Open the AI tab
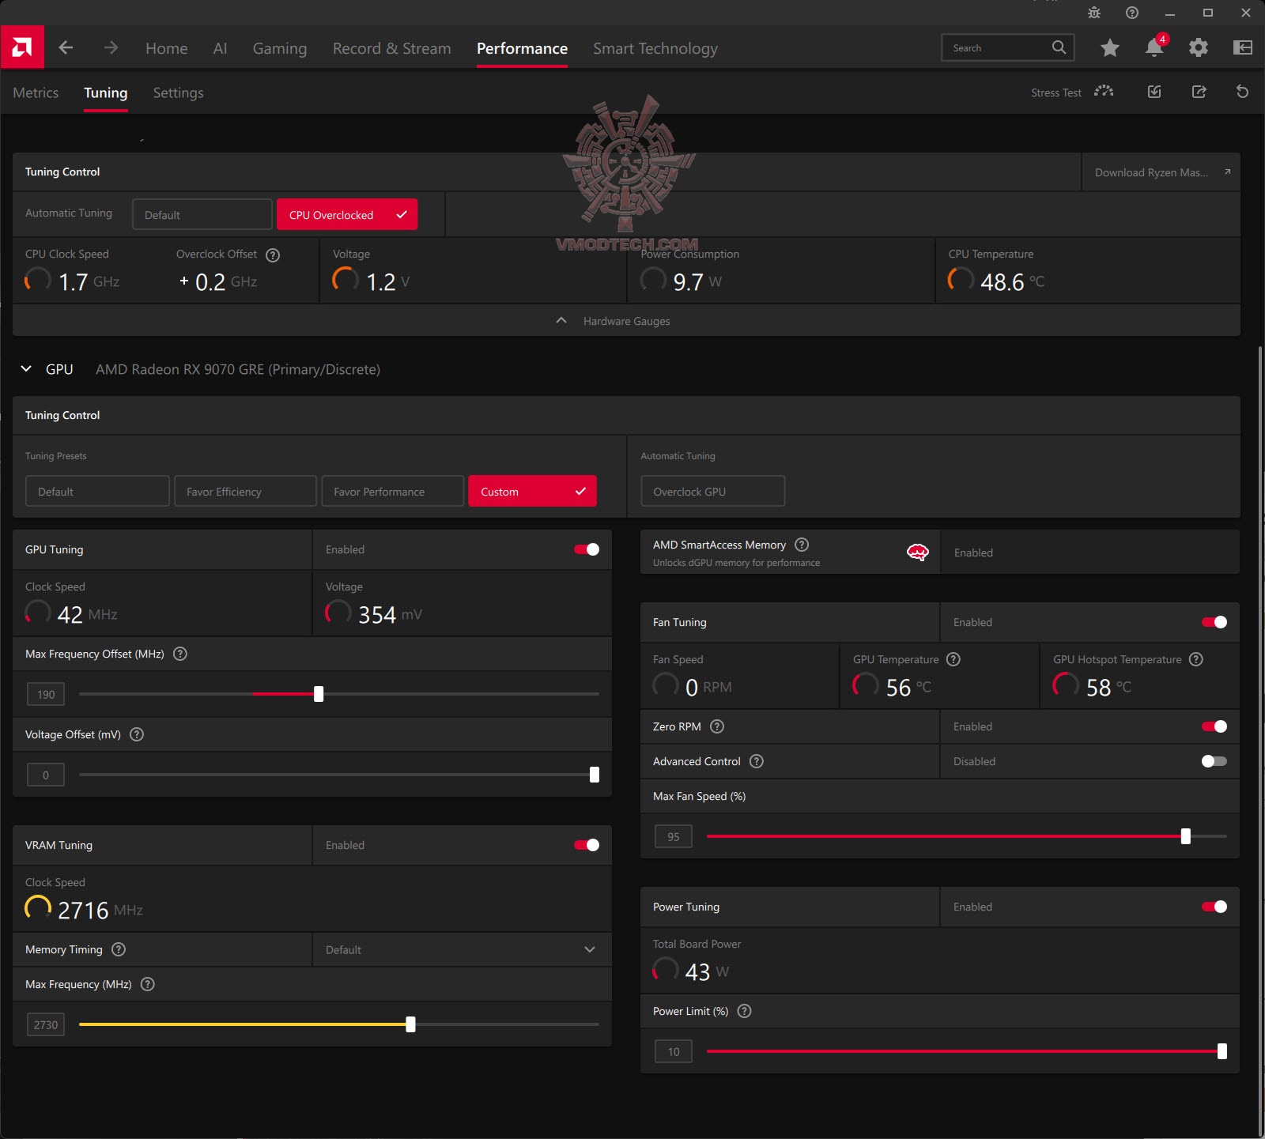This screenshot has width=1265, height=1139. [220, 48]
